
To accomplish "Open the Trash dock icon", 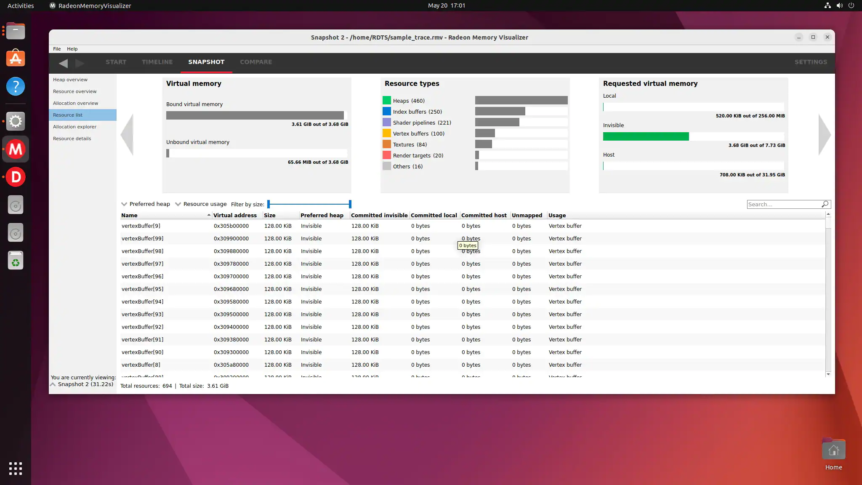I will point(16,261).
